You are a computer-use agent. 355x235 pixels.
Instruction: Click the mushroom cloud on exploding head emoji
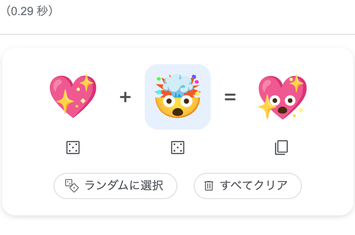[x=178, y=83]
